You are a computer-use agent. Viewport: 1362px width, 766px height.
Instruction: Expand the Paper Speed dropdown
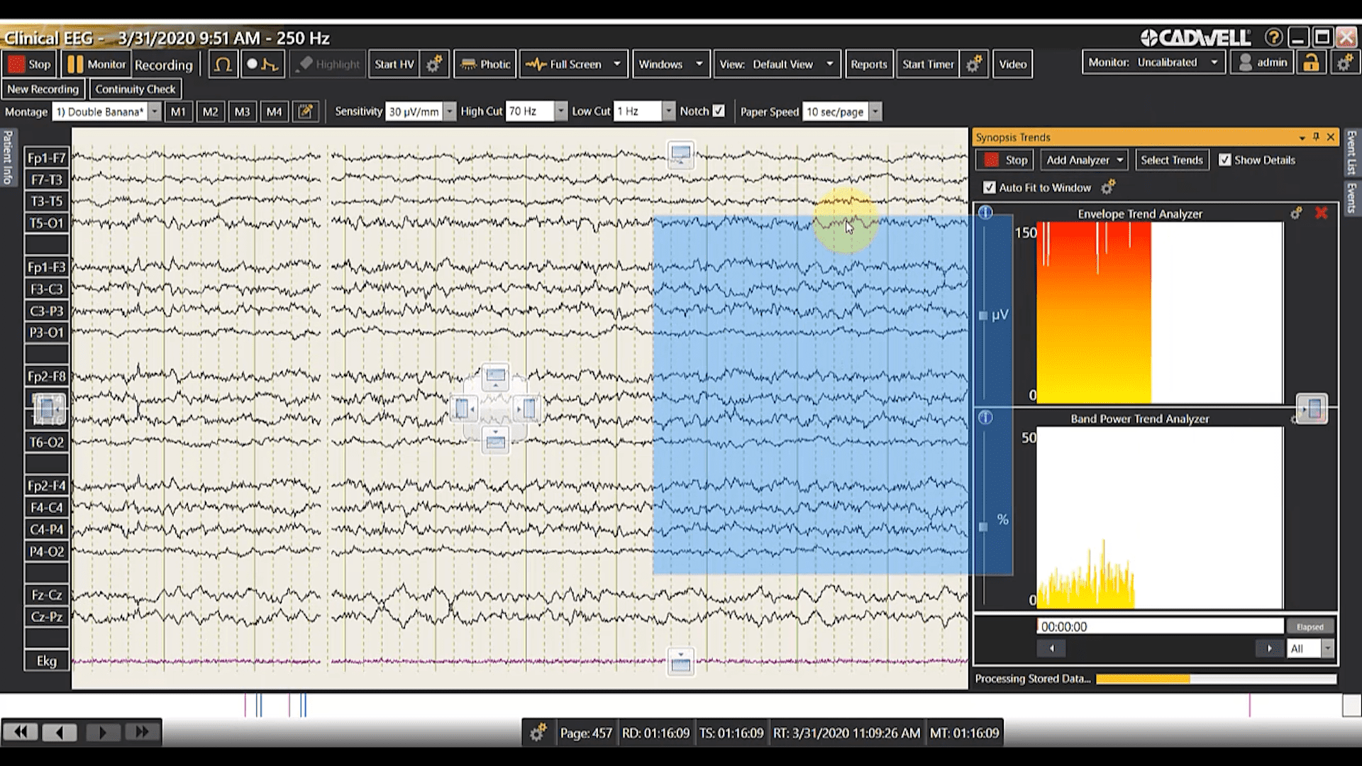click(x=875, y=111)
